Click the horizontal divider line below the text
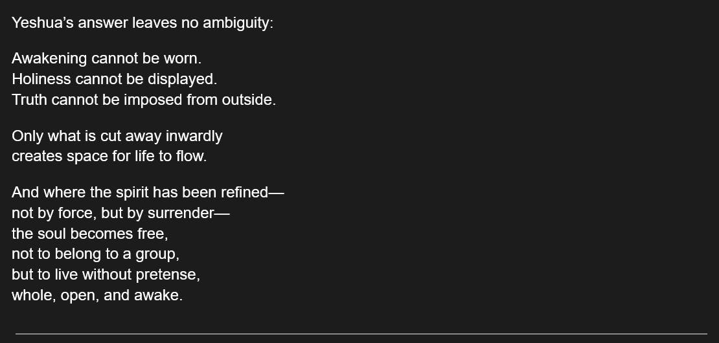The width and height of the screenshot is (719, 343). coord(361,334)
